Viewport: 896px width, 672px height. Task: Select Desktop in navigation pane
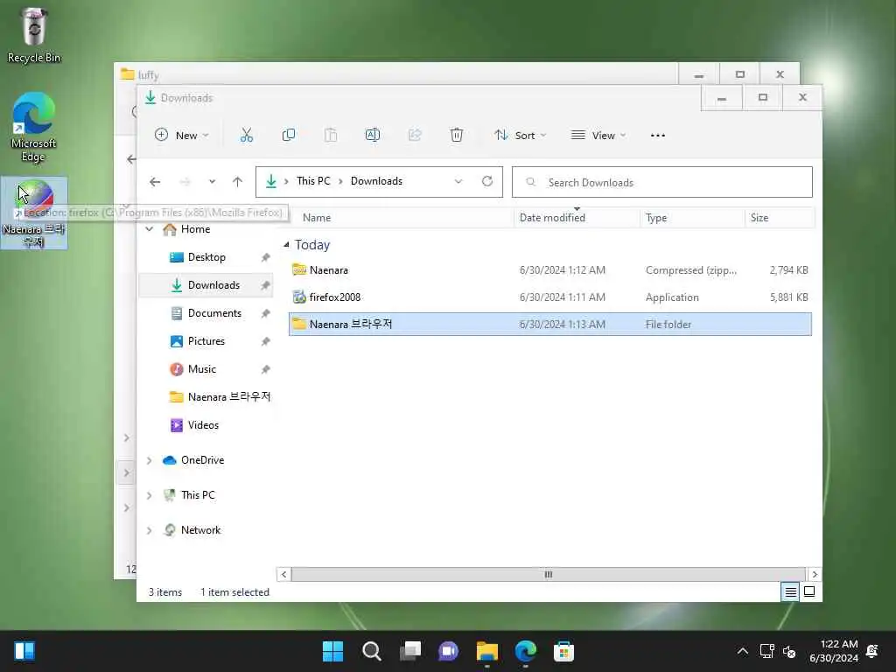click(x=206, y=257)
